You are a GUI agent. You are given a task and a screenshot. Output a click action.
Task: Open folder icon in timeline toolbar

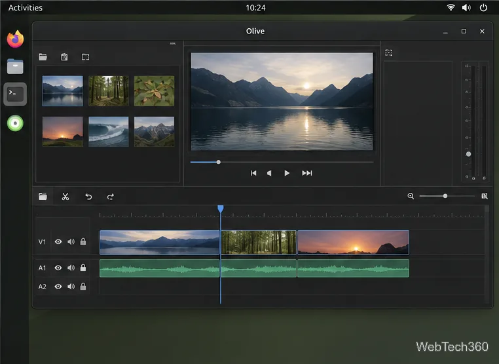pyautogui.click(x=43, y=196)
